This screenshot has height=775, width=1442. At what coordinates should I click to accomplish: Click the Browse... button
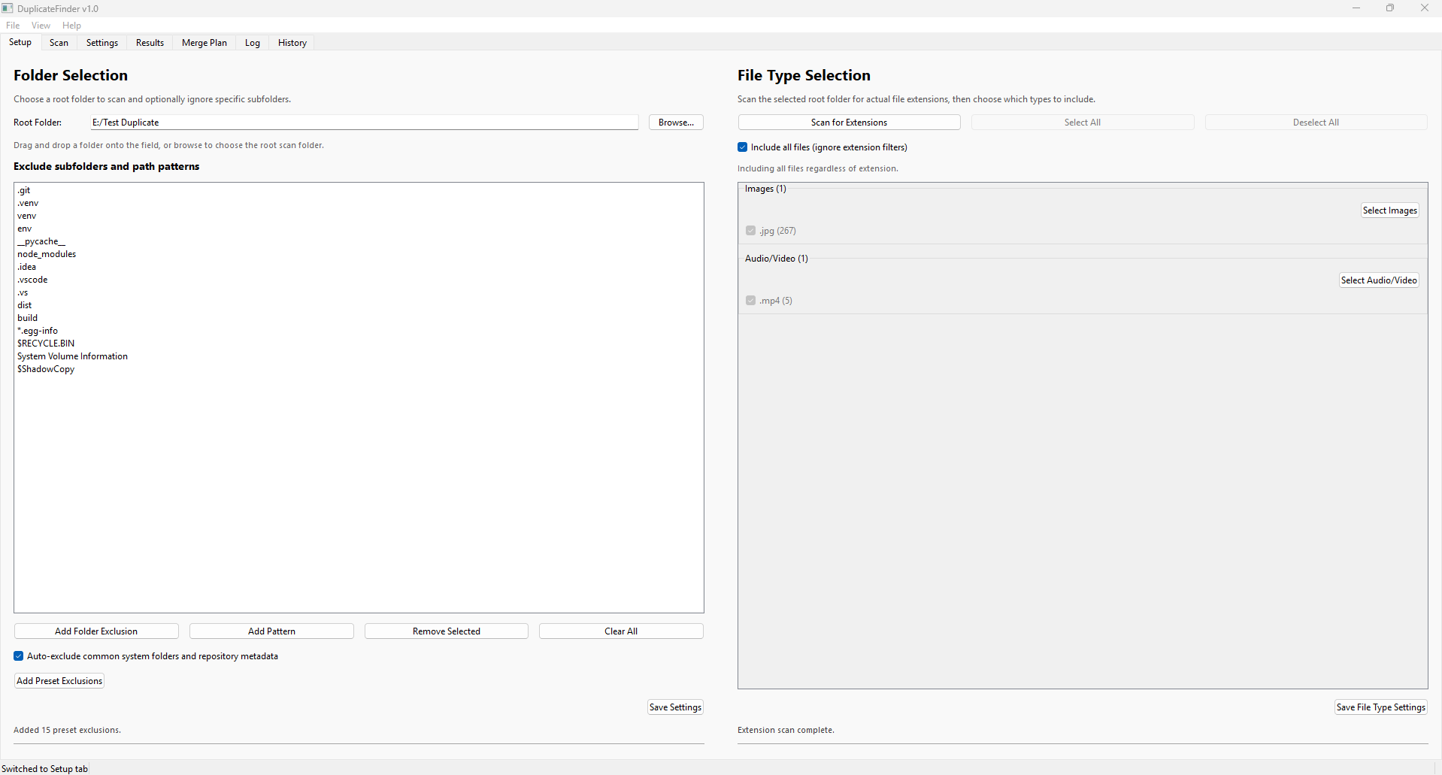(676, 123)
